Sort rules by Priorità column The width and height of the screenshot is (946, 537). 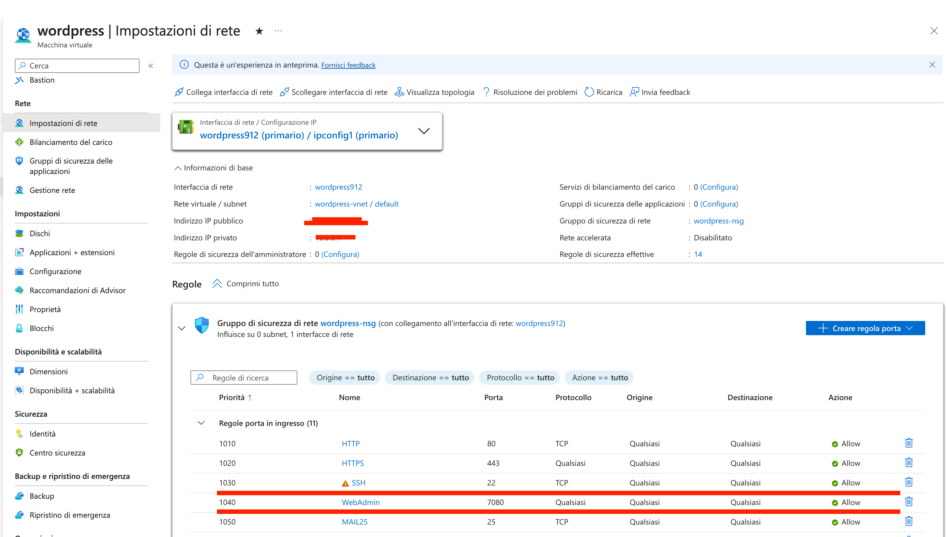click(x=236, y=398)
